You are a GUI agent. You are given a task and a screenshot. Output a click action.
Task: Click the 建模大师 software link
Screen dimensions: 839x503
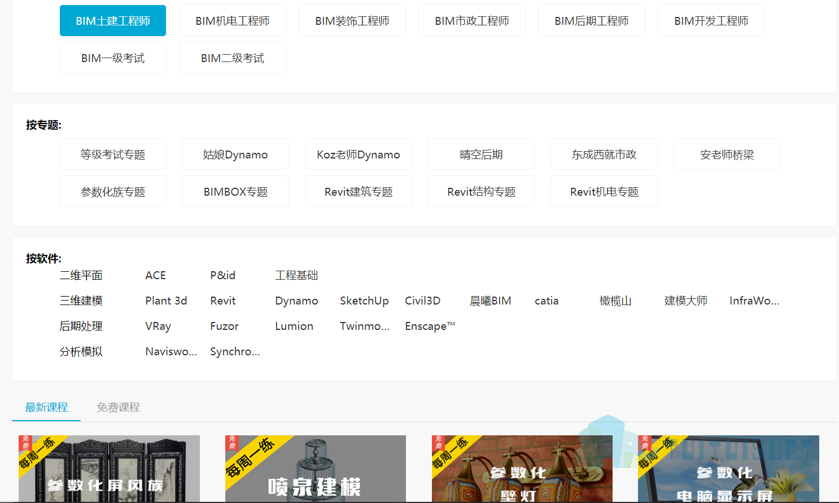tap(686, 301)
